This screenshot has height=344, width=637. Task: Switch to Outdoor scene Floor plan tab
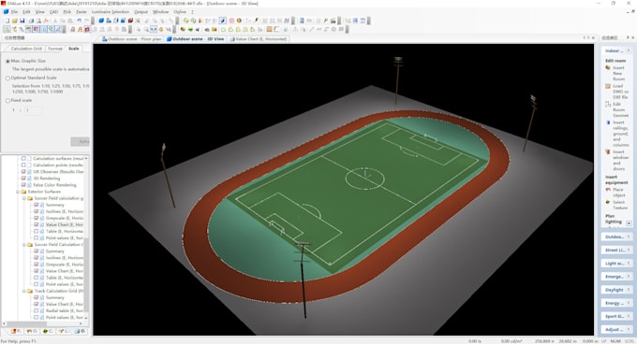coord(132,39)
